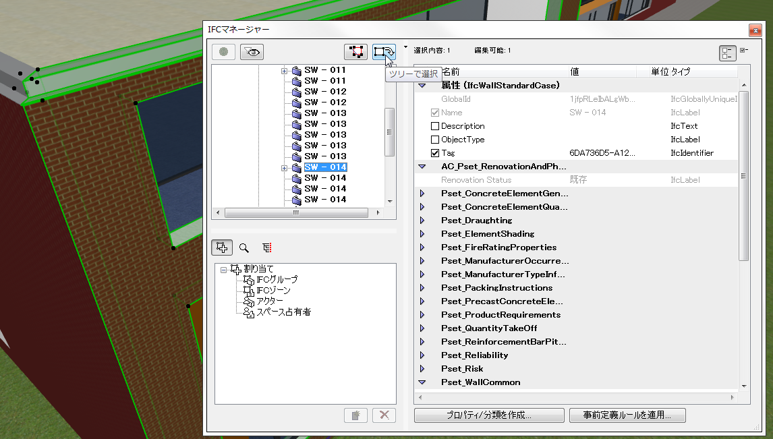Click the vertical scrollbar thumb of the tree list
The height and width of the screenshot is (439, 773).
390,131
